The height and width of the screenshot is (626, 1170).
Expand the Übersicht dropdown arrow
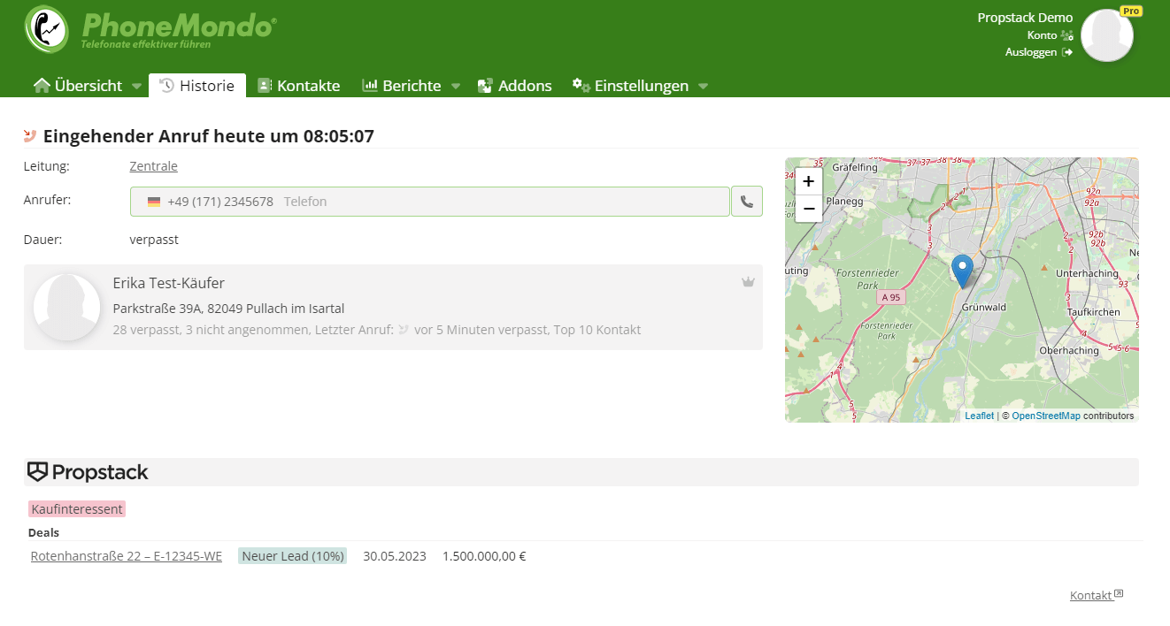click(x=136, y=87)
